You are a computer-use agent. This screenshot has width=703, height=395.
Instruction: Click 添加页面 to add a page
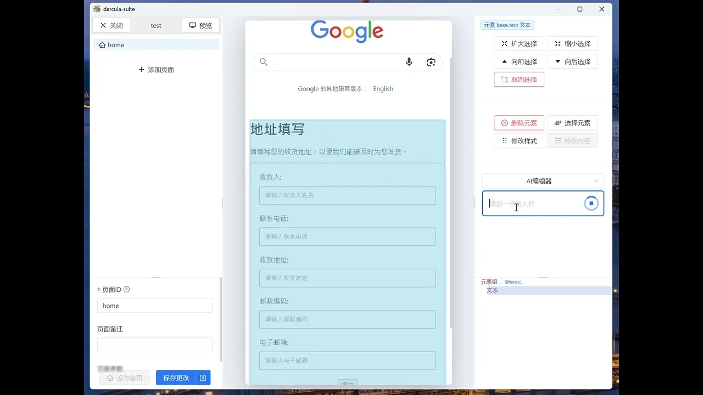coord(156,70)
